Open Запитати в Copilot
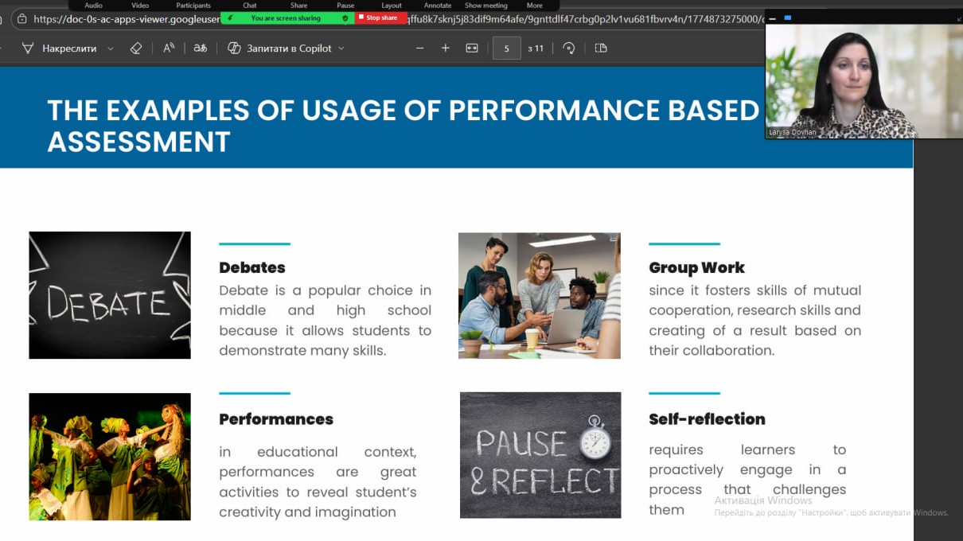 click(279, 49)
